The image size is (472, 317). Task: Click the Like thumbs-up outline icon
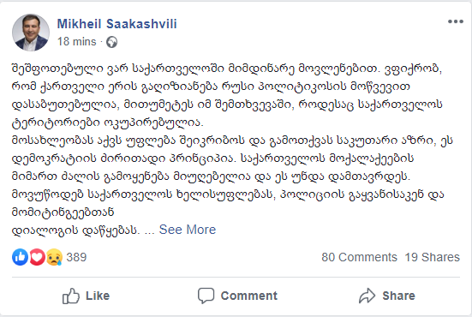71,296
